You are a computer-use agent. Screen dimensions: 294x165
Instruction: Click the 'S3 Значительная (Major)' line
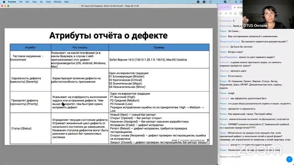pyautogui.click(x=125, y=83)
